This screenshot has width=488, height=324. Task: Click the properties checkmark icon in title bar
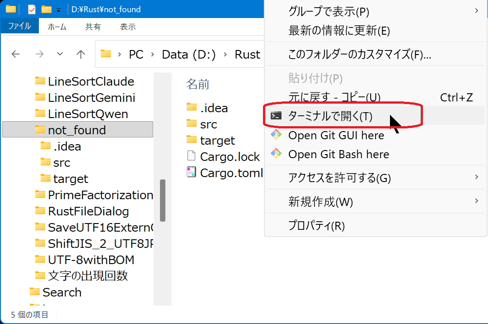[32, 9]
